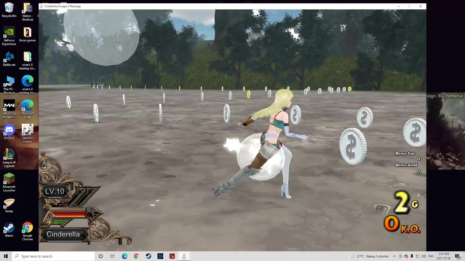This screenshot has height=261, width=465.
Task: Open the volume speaker tray icon
Action: (x=423, y=256)
